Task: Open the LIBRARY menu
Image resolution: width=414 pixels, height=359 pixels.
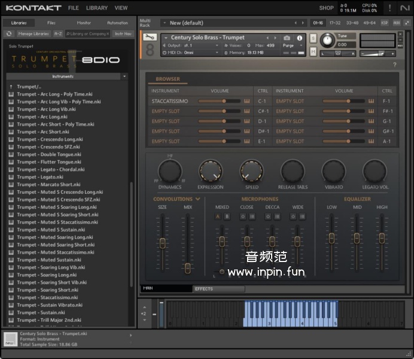Action: [x=96, y=8]
